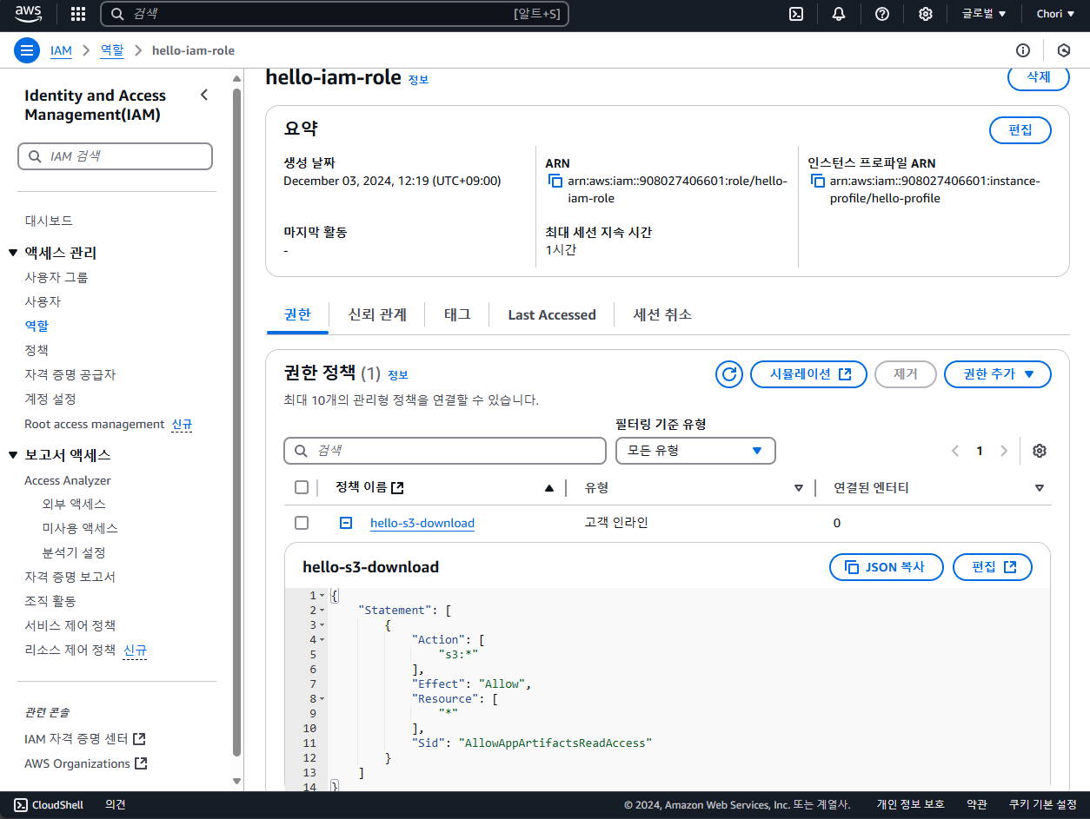Switch to the 태그 tab
The width and height of the screenshot is (1090, 819).
[x=457, y=314]
